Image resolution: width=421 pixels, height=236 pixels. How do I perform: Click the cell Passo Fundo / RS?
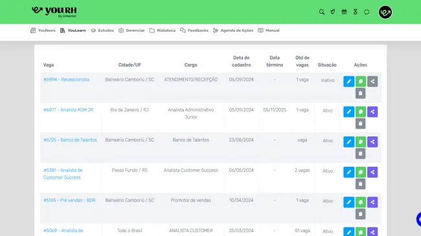click(x=130, y=170)
